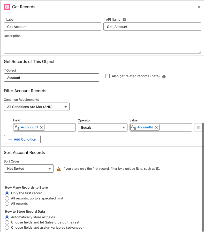Click the Object field showing Account

click(x=51, y=78)
